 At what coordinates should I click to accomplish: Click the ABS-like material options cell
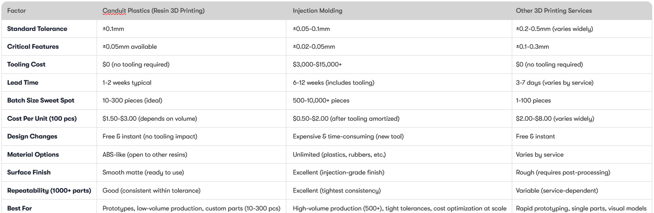tap(145, 155)
